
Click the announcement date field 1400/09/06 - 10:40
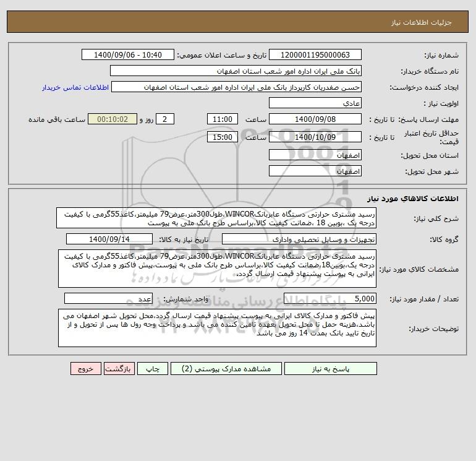[128, 54]
